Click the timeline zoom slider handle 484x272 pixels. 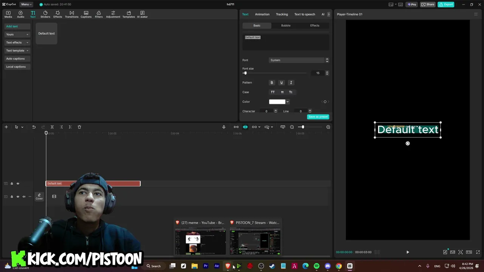coord(303,127)
